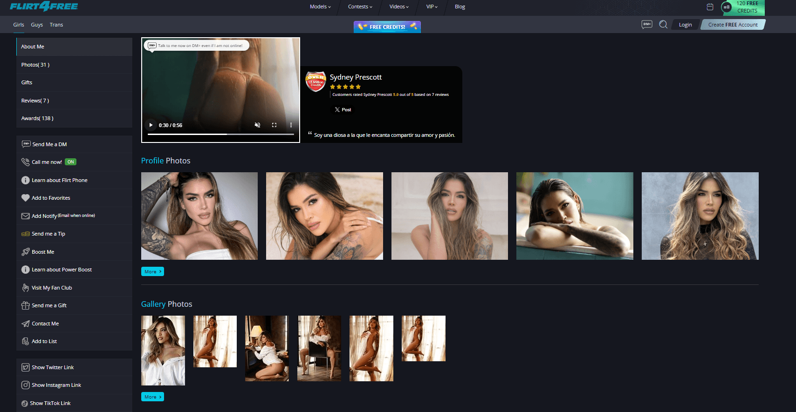Open first profile photo with tattooed arm
This screenshot has height=412, width=796.
pos(199,216)
